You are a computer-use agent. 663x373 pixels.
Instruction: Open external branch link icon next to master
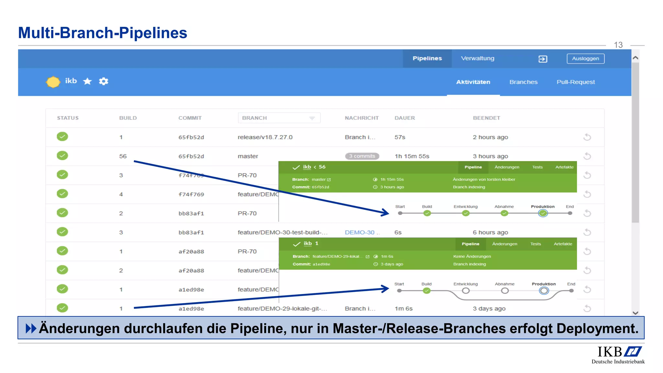(x=329, y=180)
